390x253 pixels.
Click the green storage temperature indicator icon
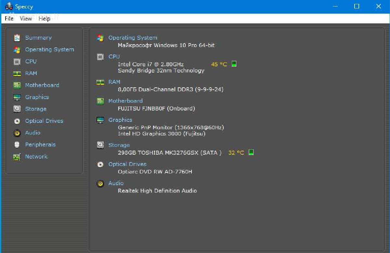coord(251,152)
